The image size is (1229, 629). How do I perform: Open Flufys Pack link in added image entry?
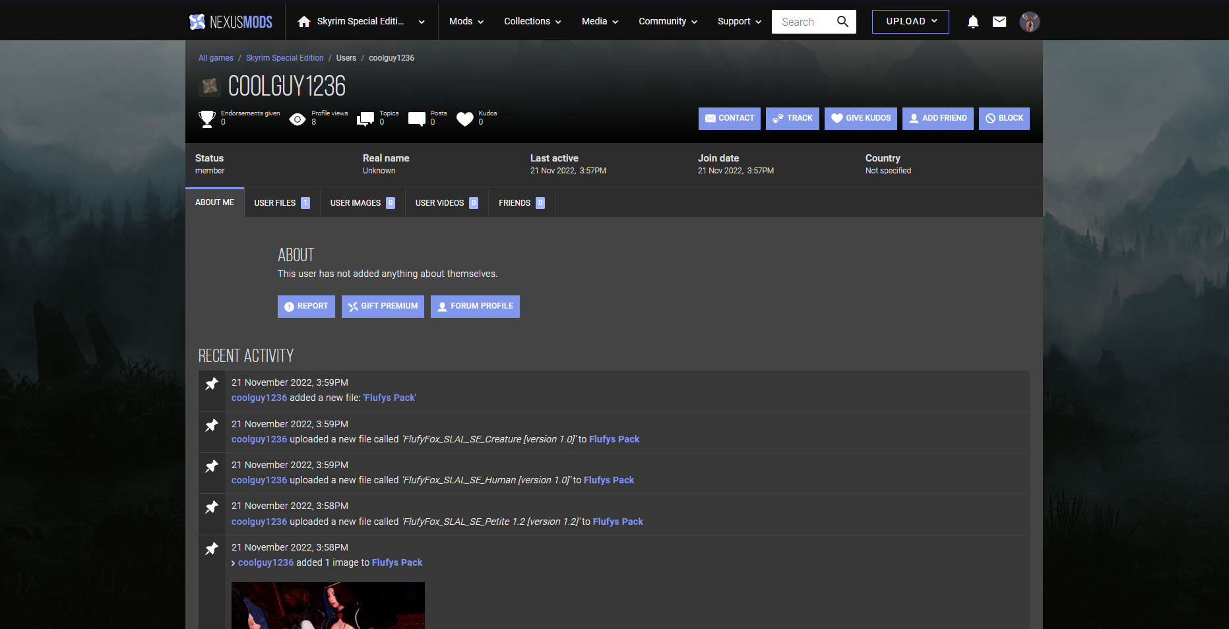(x=397, y=562)
